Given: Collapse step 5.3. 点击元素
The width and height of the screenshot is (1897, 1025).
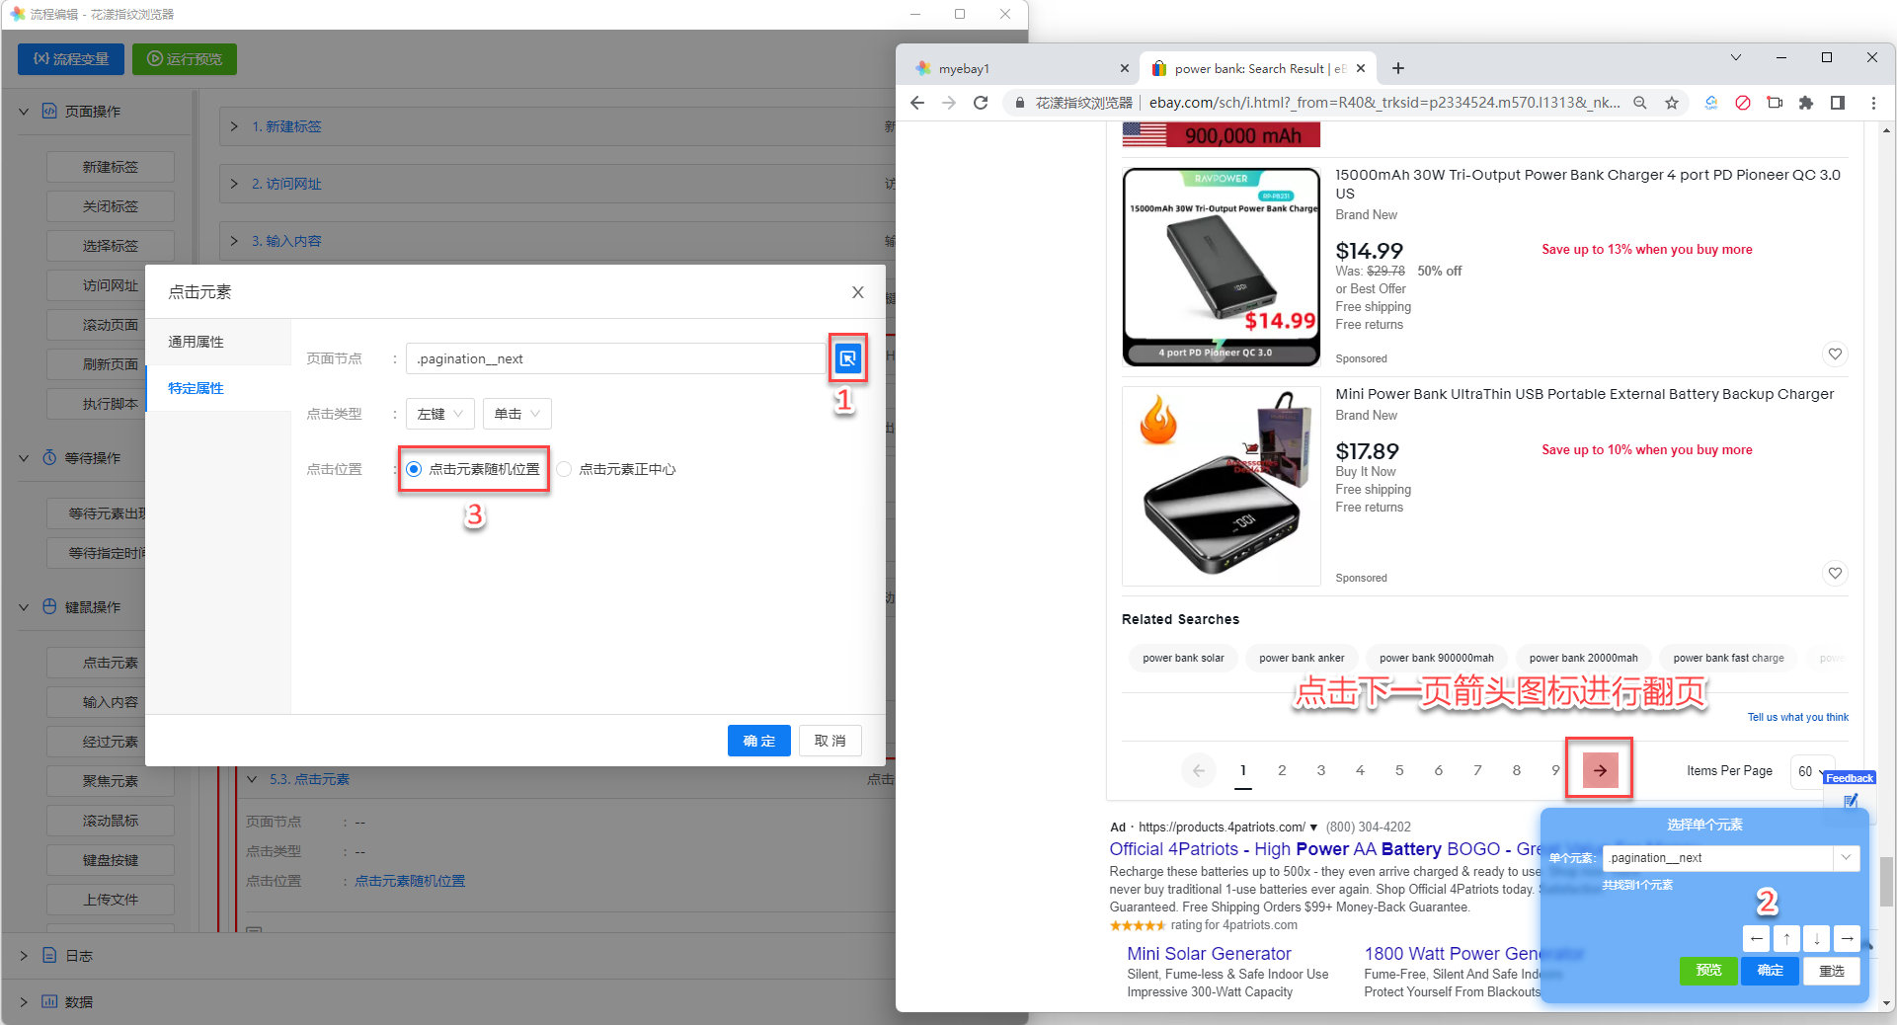Looking at the screenshot, I should [253, 779].
